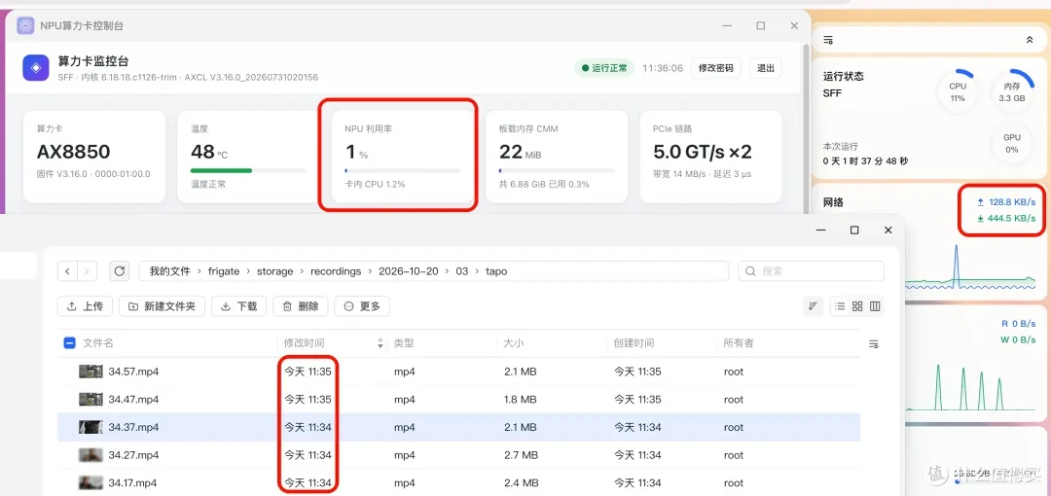
Task: Open 03 breadcrumb folder
Action: pyautogui.click(x=462, y=271)
